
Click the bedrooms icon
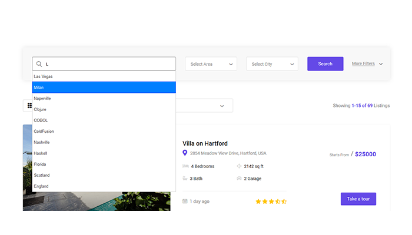[x=185, y=166]
